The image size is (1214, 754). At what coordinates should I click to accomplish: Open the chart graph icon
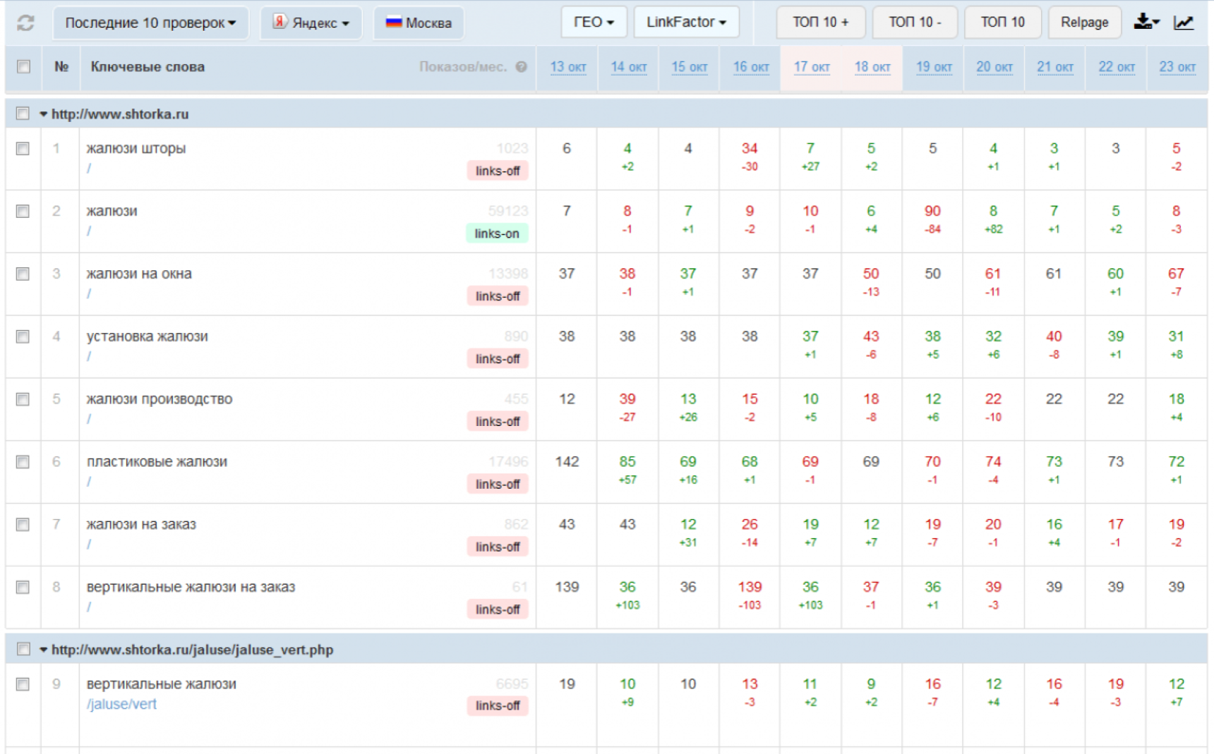[1184, 23]
